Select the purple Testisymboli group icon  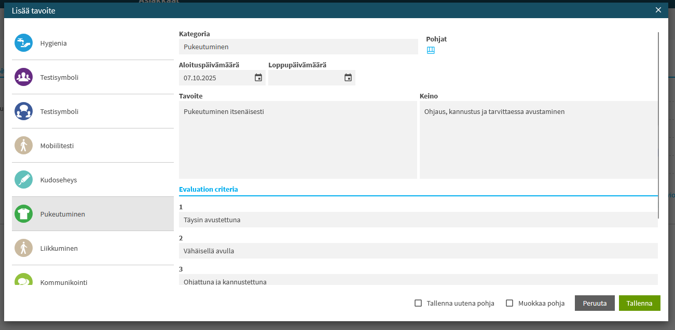[23, 77]
